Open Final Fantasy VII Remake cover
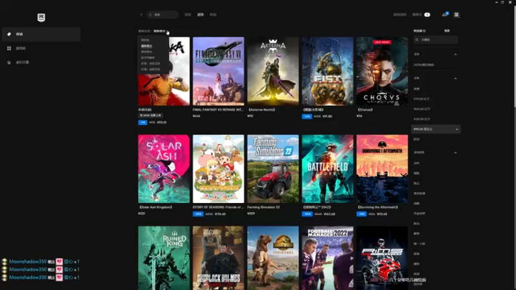The height and width of the screenshot is (290, 516). [x=219, y=71]
